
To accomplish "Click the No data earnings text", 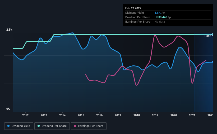I will 160,22.
